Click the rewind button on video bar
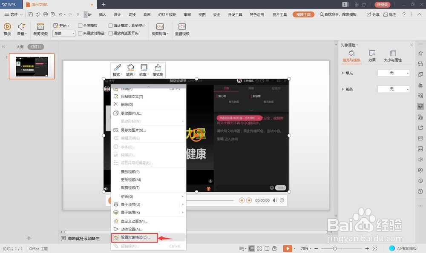Viewport: 426px width, 253px height. [x=242, y=200]
